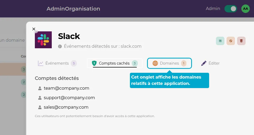Select the team@company.com account
Screen dimensions: 254x135
pyautogui.click(x=67, y=88)
